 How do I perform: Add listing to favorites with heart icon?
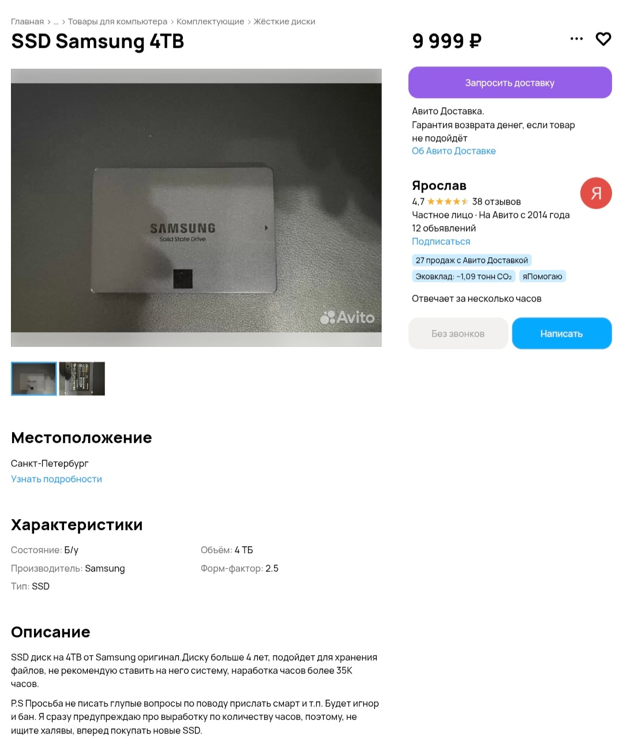tap(603, 39)
